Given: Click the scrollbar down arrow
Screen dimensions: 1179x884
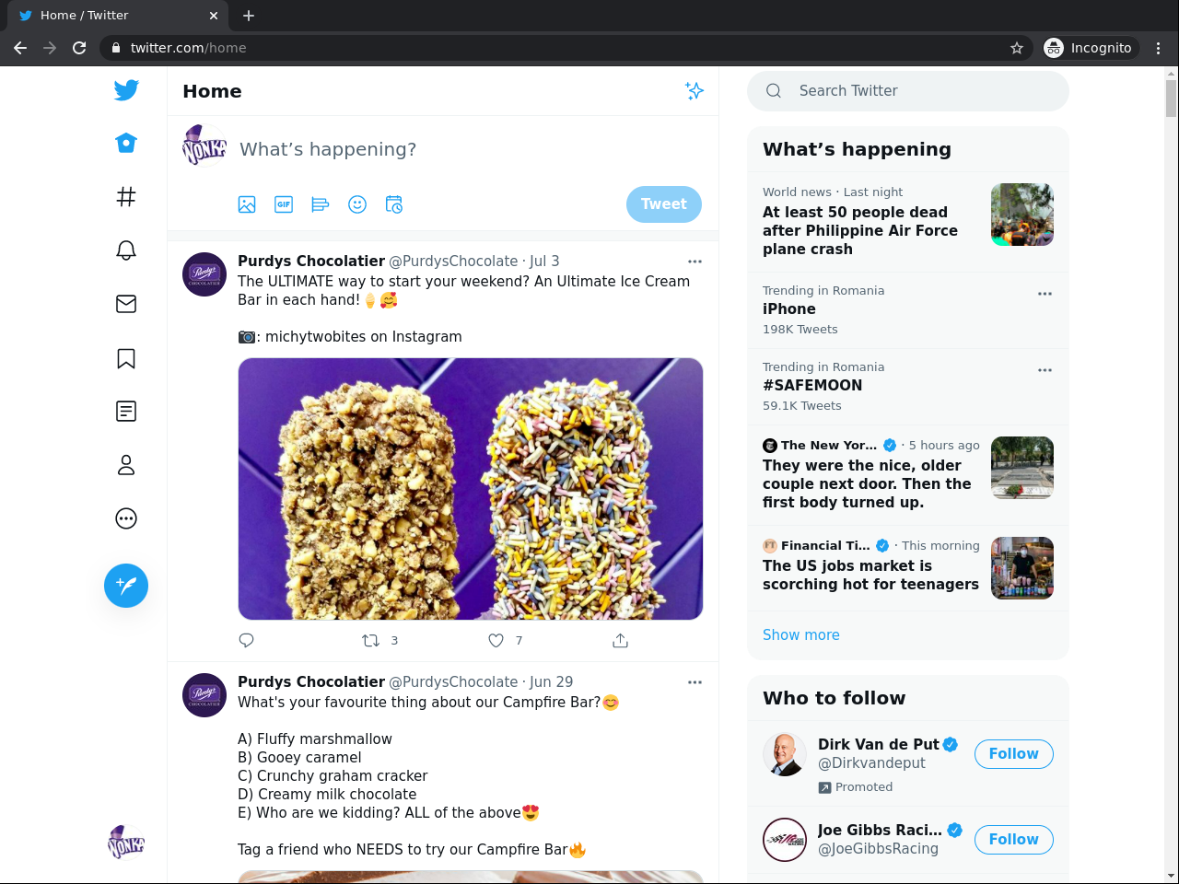Looking at the screenshot, I should (1172, 876).
